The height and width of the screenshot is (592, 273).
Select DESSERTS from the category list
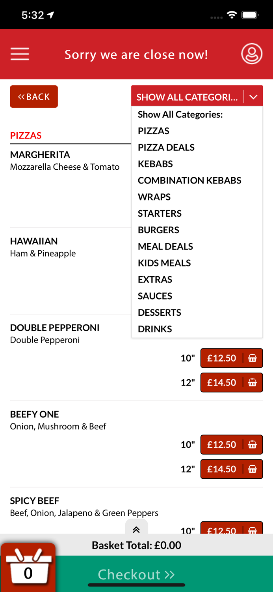[x=160, y=312]
